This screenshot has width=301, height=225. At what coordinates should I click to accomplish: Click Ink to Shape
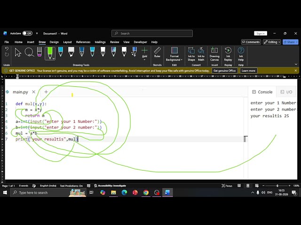pyautogui.click(x=191, y=54)
